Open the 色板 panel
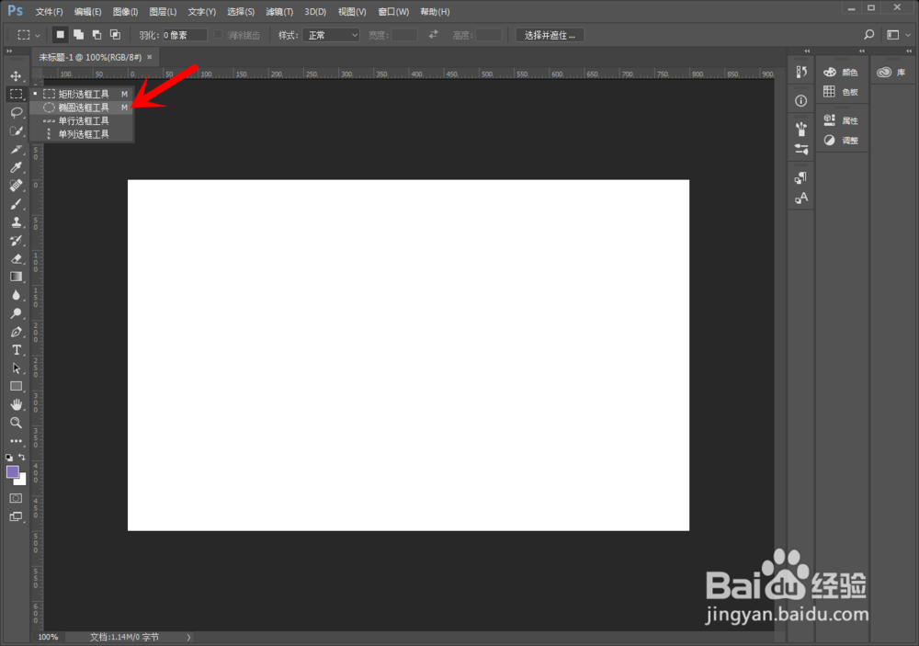 click(841, 92)
